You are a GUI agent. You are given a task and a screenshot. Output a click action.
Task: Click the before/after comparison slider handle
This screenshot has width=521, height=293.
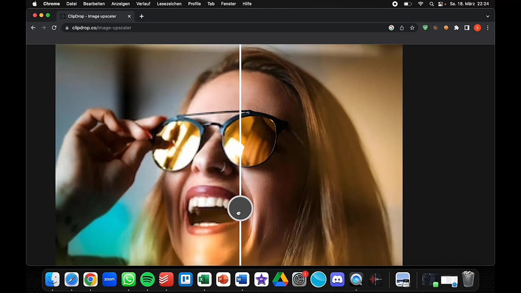coord(240,208)
